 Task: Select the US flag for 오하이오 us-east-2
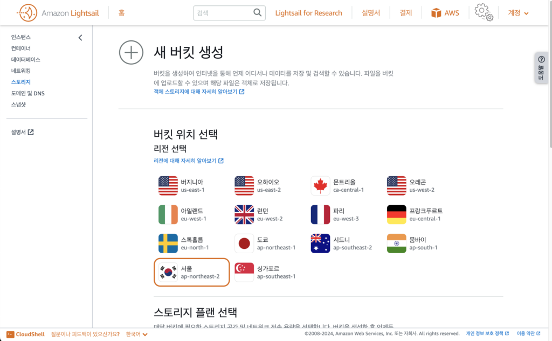[x=244, y=186]
